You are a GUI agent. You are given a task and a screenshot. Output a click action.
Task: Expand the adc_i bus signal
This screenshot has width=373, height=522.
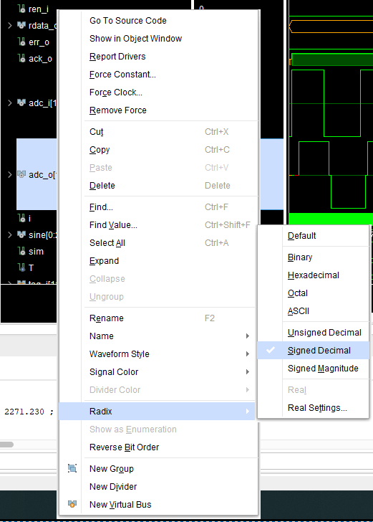(x=10, y=103)
